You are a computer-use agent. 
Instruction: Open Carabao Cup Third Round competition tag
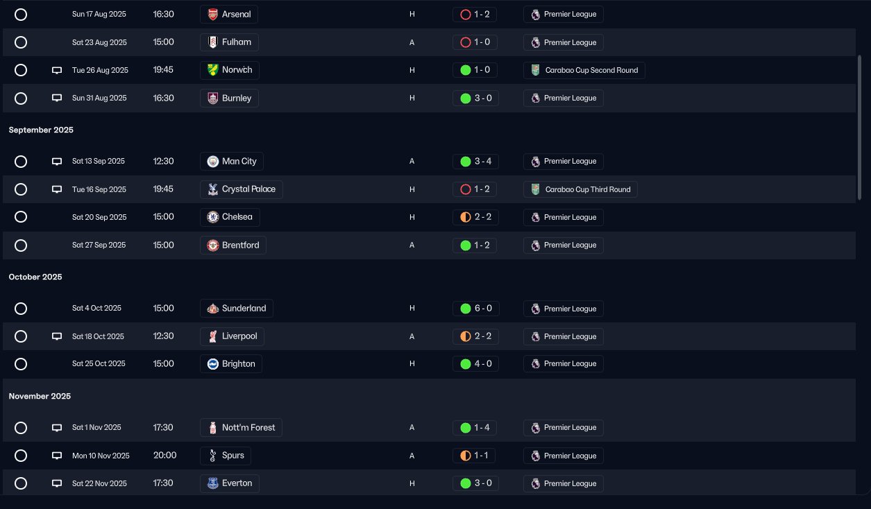580,189
